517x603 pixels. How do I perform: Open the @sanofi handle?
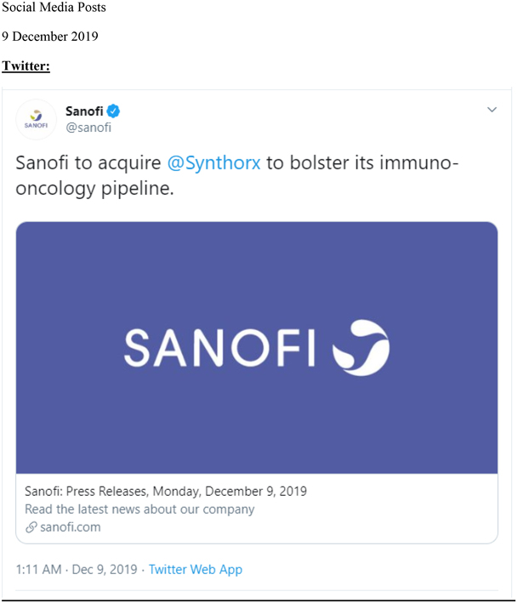pos(88,128)
